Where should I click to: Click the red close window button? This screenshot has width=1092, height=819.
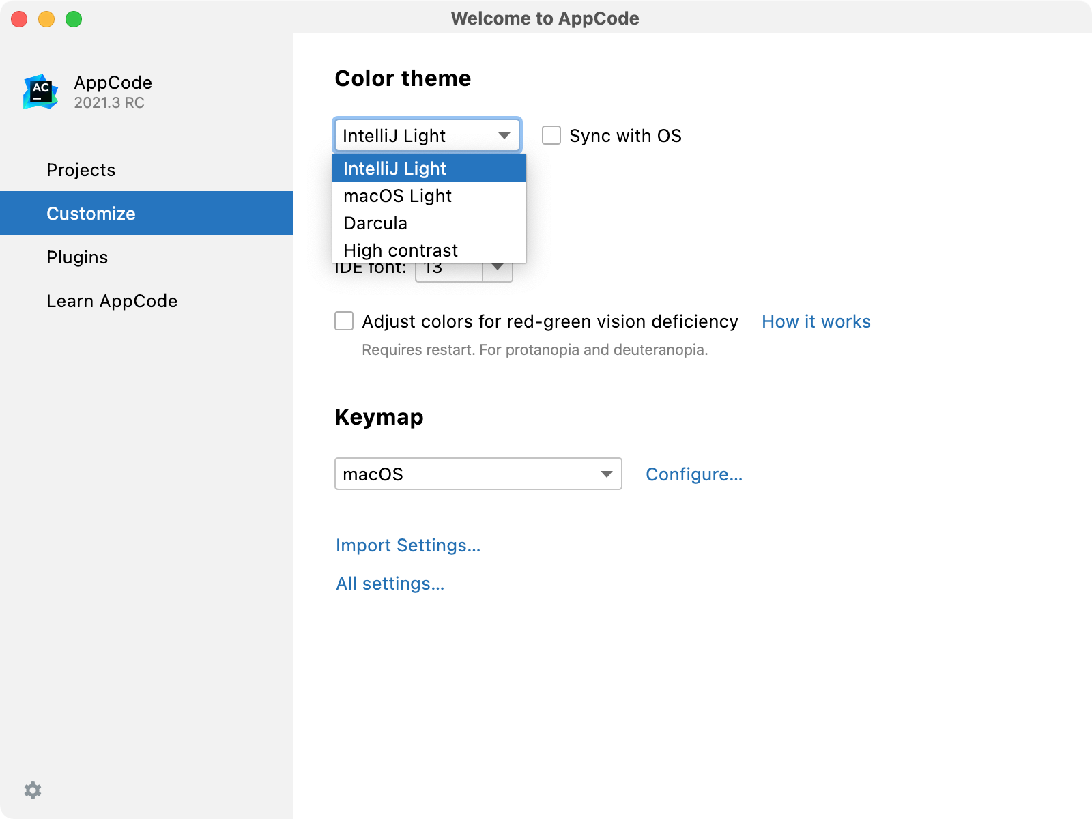19,19
